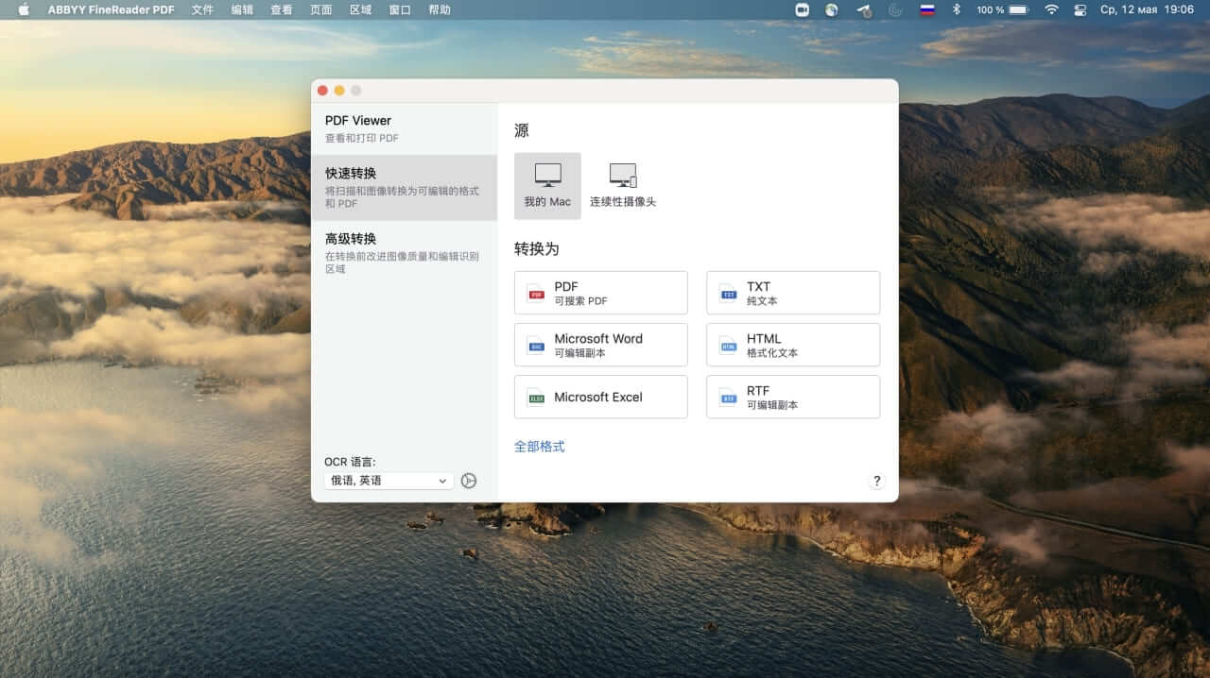Screen dimensions: 1210x678
Task: Click the Russian flag input source icon
Action: pos(927,9)
